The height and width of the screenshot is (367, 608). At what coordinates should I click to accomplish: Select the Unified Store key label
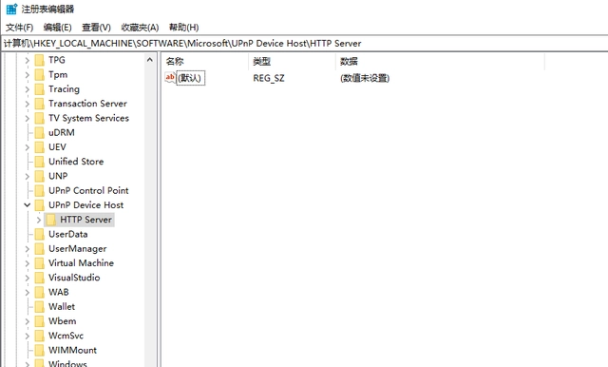coord(76,162)
